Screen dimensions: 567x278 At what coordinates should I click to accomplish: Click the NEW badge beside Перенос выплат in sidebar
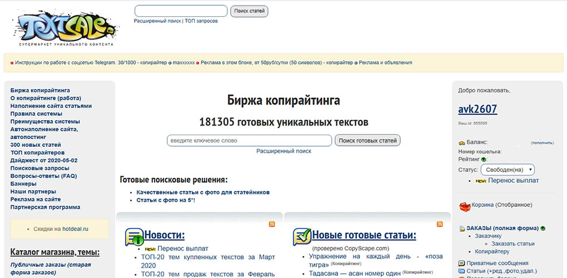pos(481,181)
